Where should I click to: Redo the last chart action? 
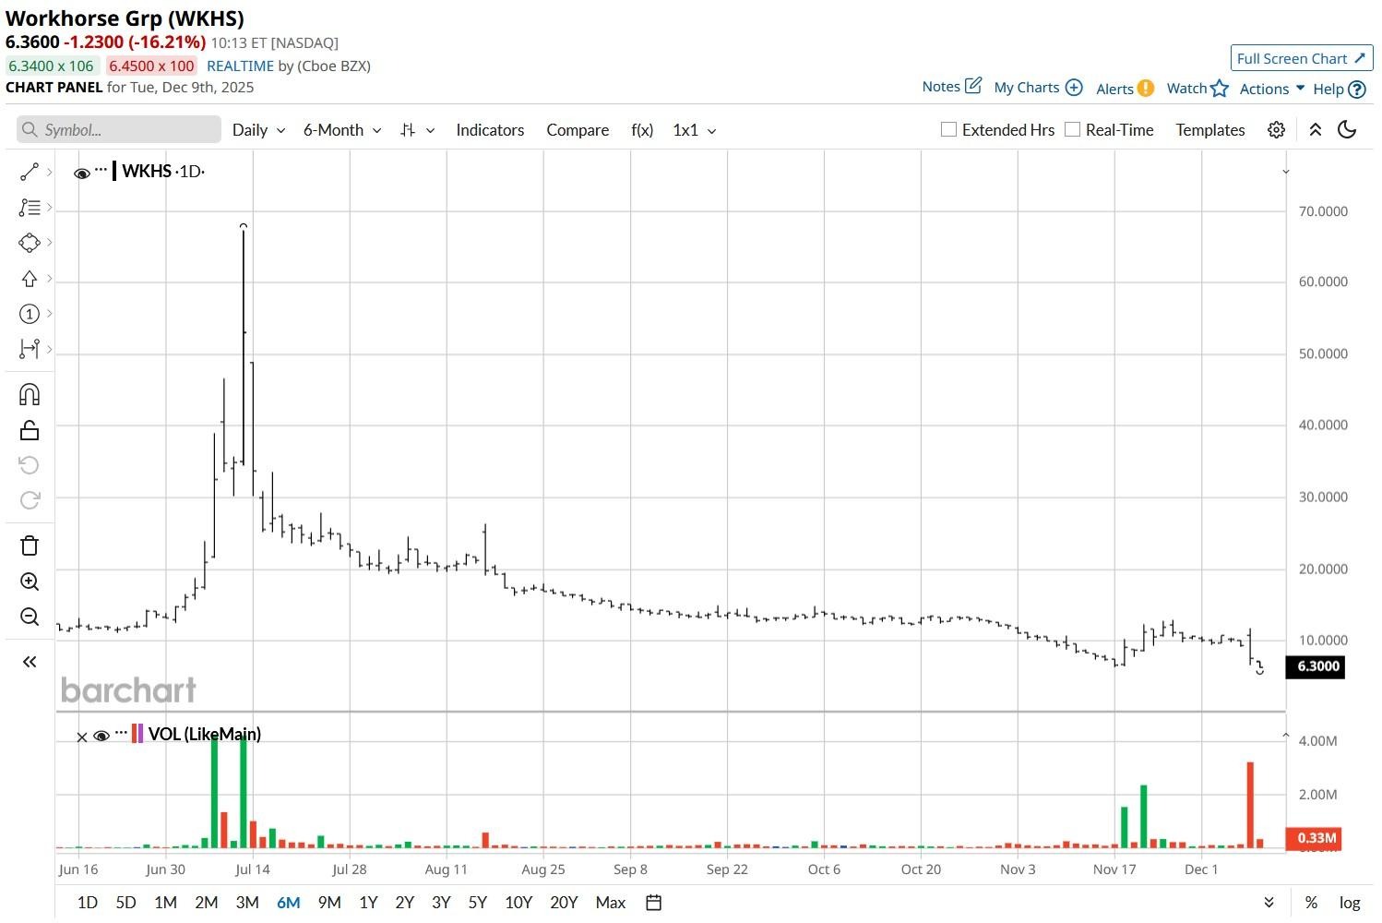pos(30,500)
